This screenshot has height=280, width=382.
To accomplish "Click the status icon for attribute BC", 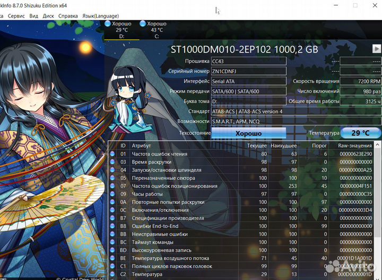I will coord(112,242).
